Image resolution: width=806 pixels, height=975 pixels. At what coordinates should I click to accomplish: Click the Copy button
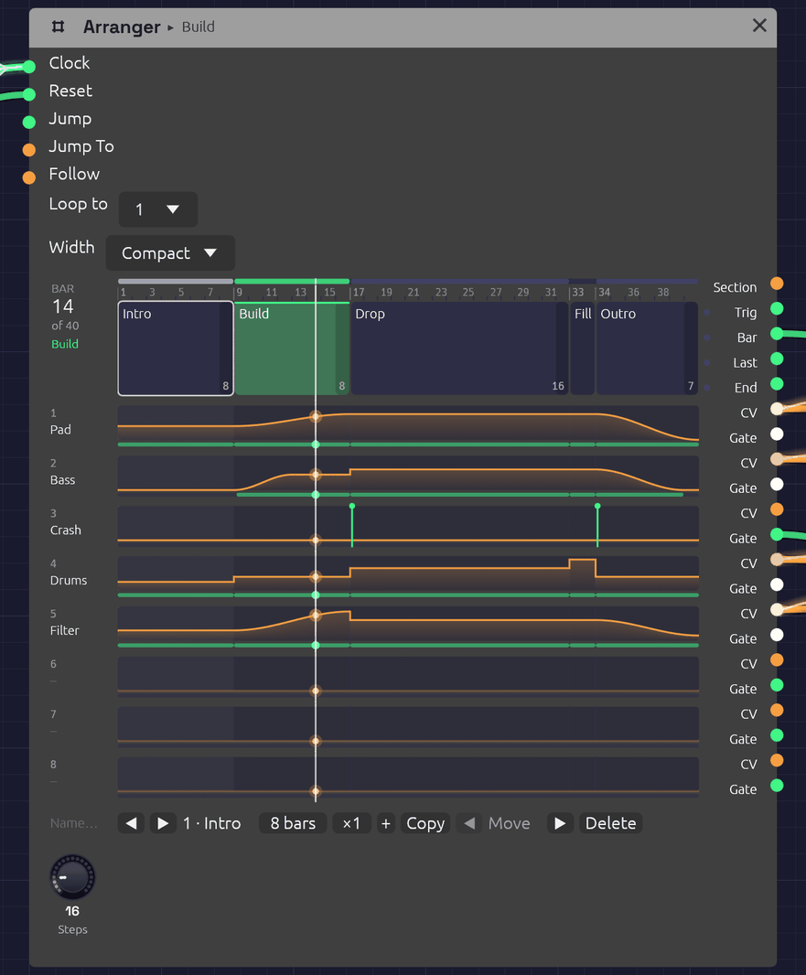click(x=425, y=823)
